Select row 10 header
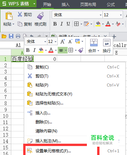 (6, 116)
